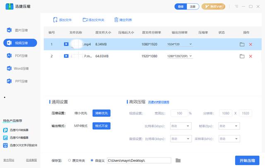Switch to the PDF压缩 section
Viewport: 265px width, 168px height.
(x=17, y=56)
